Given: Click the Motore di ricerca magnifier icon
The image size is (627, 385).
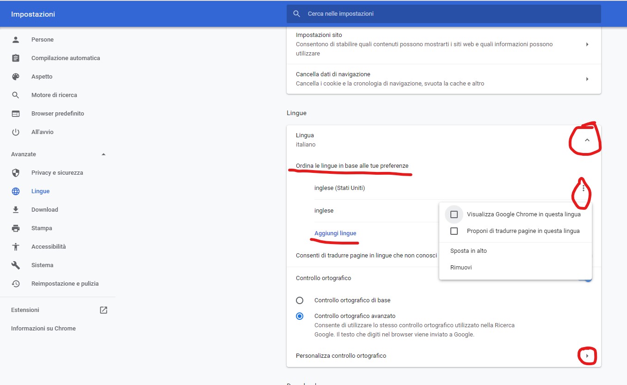Looking at the screenshot, I should [x=16, y=95].
